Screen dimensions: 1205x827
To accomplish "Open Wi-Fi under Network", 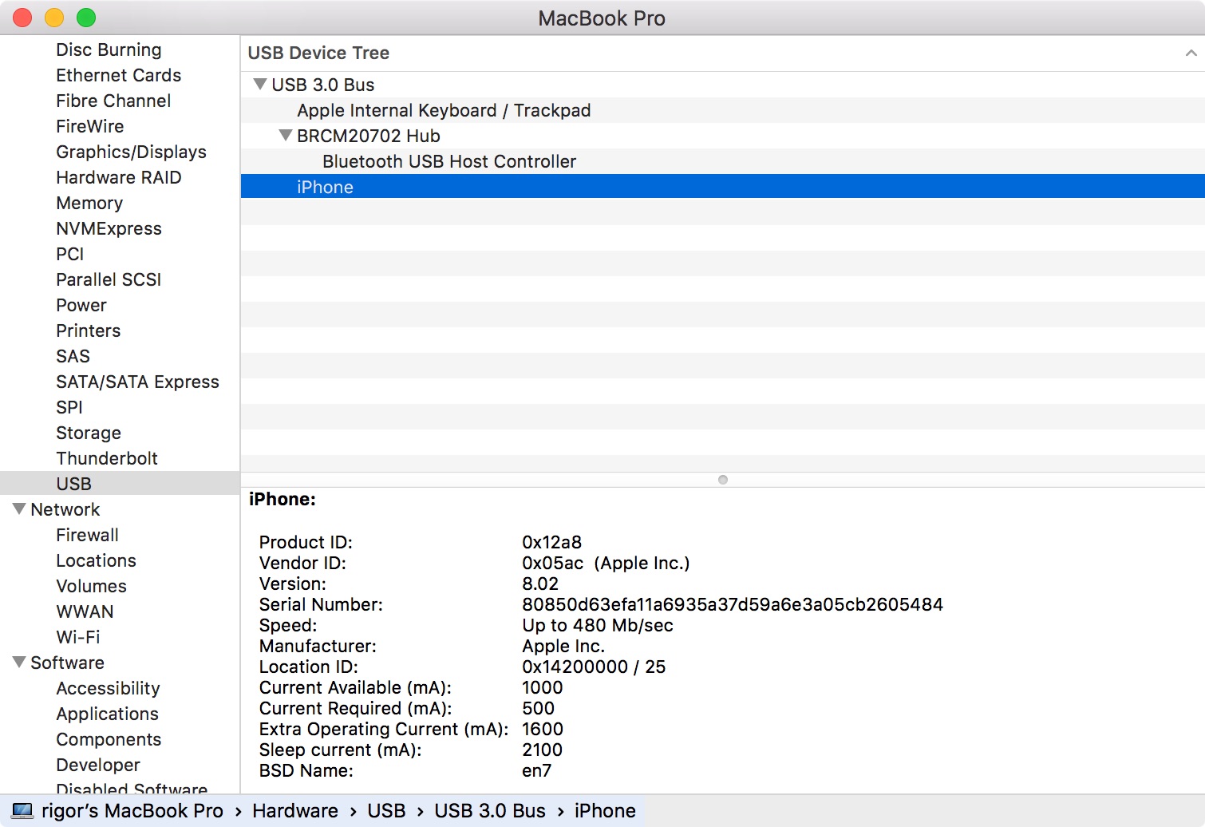I will point(78,637).
